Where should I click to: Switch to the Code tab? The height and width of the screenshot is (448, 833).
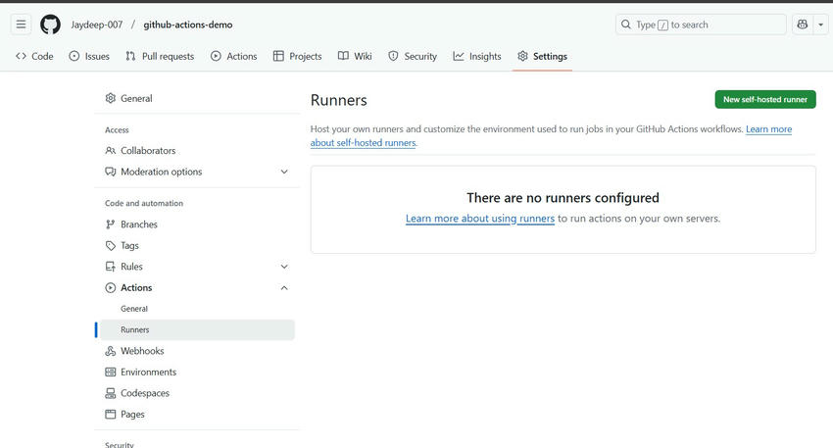click(34, 56)
